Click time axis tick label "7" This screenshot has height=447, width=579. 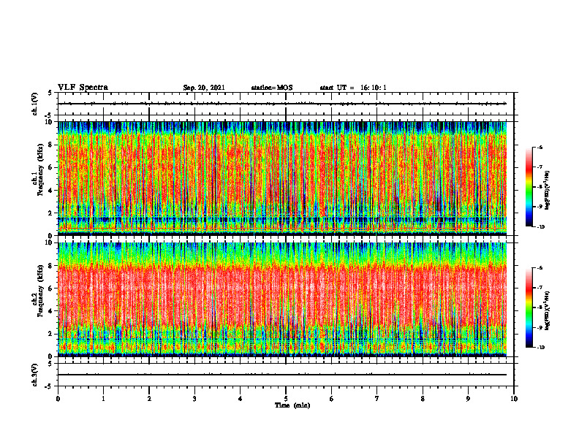point(377,399)
